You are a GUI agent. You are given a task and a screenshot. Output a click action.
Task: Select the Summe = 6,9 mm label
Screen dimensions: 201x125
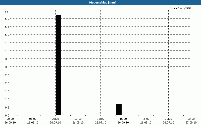(x=181, y=8)
